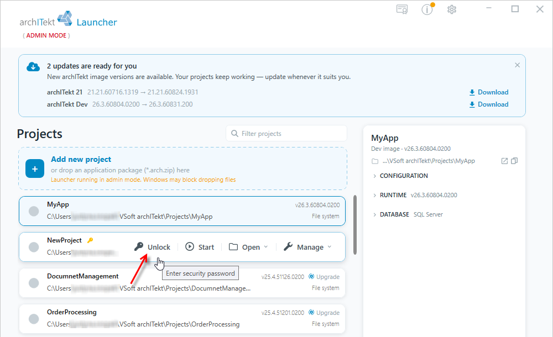Expand the CONFIGURATION section

click(x=400, y=176)
